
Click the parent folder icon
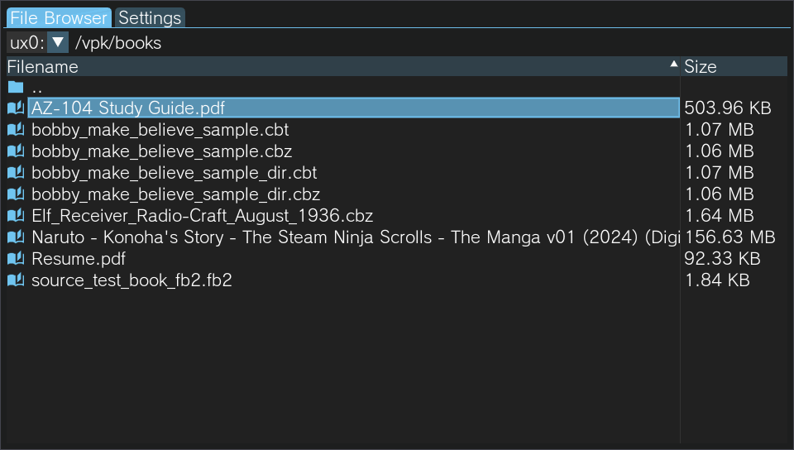click(x=16, y=87)
